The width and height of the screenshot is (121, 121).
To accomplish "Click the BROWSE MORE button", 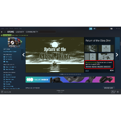I will (x=109, y=88).
